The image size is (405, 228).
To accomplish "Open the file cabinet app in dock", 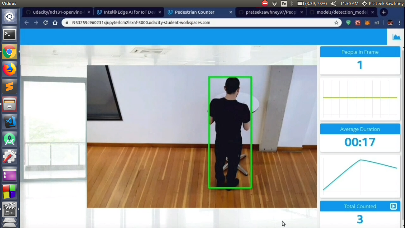I will [x=9, y=104].
